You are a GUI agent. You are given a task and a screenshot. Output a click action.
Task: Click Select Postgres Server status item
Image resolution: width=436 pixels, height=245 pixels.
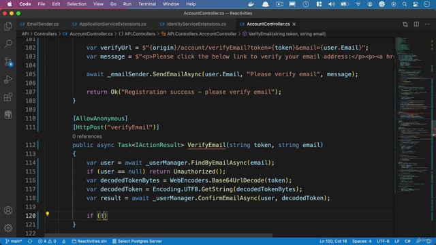(x=137, y=241)
